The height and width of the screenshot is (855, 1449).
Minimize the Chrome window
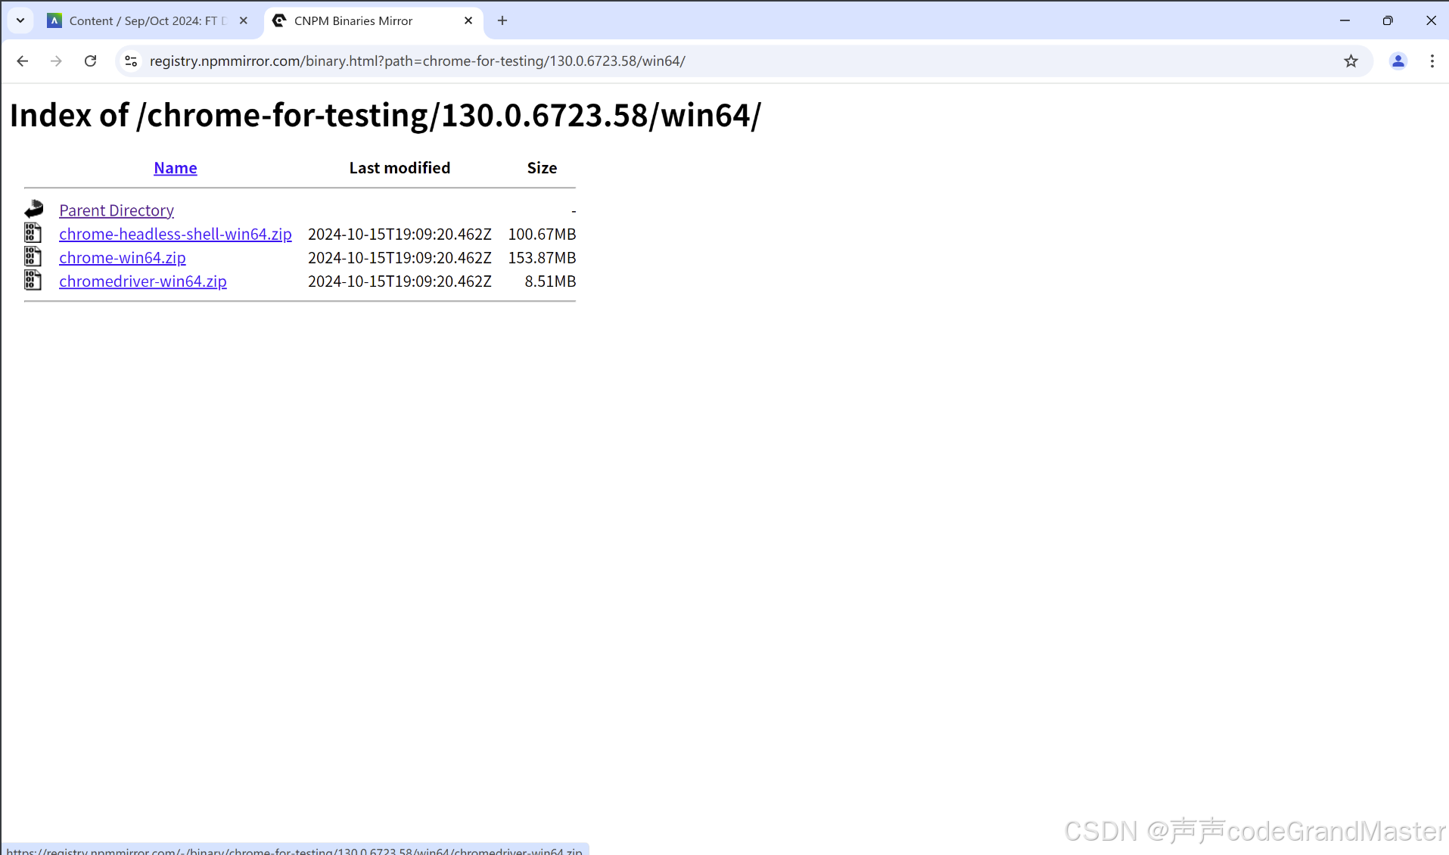(x=1345, y=20)
